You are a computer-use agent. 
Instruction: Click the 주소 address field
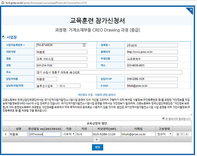click(x=109, y=72)
